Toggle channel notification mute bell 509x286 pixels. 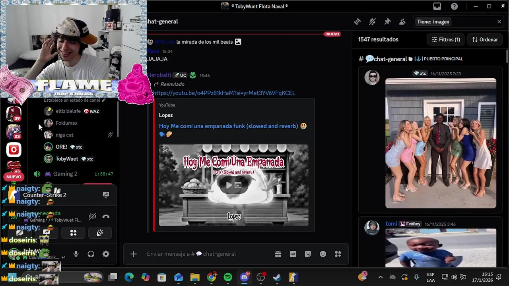(x=372, y=22)
